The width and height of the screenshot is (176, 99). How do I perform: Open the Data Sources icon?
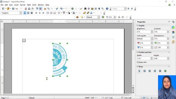(x=96, y=9)
